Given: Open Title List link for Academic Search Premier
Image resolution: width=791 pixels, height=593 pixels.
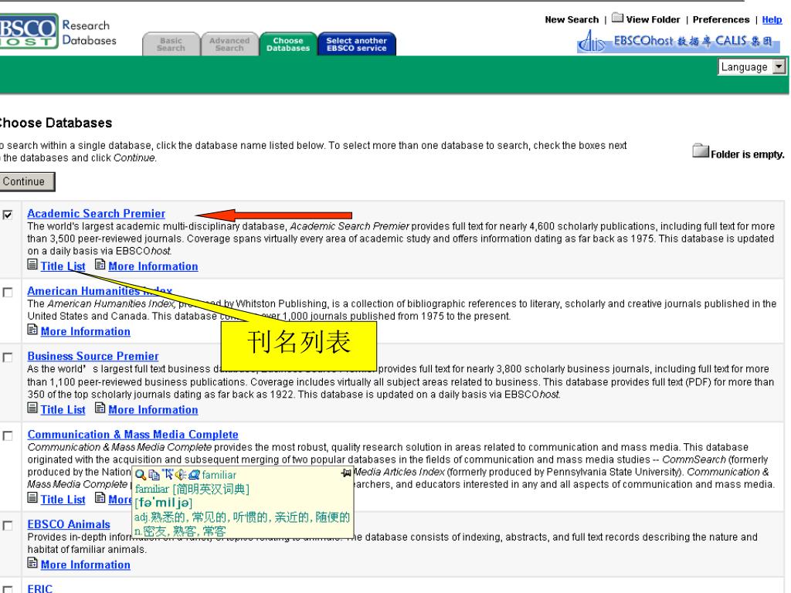Looking at the screenshot, I should 63,266.
